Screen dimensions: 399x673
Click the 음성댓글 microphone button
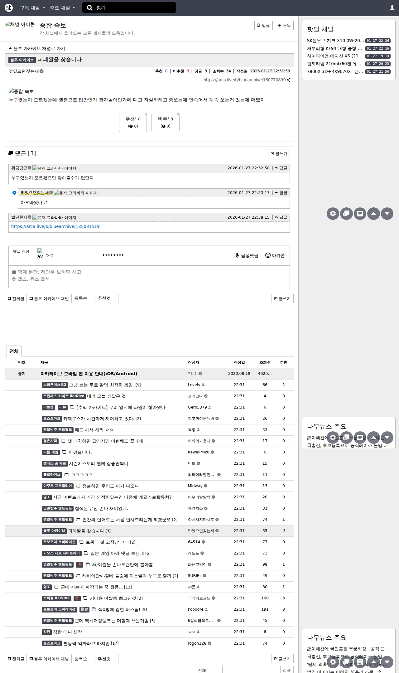click(247, 255)
